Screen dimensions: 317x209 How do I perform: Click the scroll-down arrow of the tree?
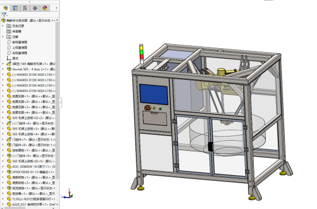point(57,204)
